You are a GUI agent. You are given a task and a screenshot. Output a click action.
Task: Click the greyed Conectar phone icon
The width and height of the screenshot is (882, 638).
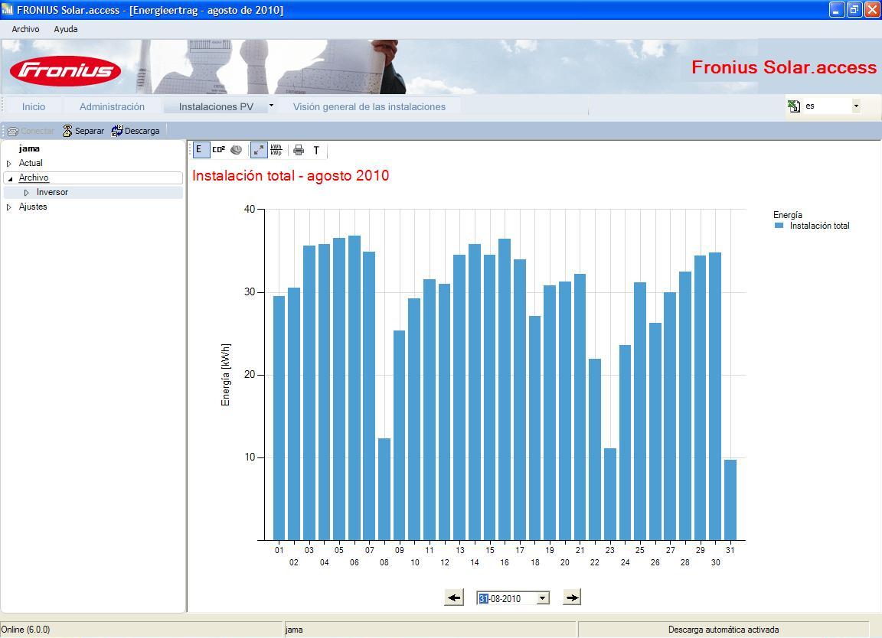coord(13,131)
